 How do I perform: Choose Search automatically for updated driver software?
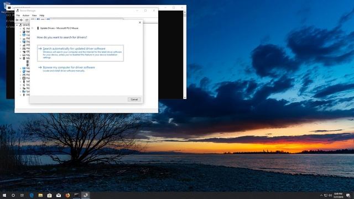click(x=80, y=53)
